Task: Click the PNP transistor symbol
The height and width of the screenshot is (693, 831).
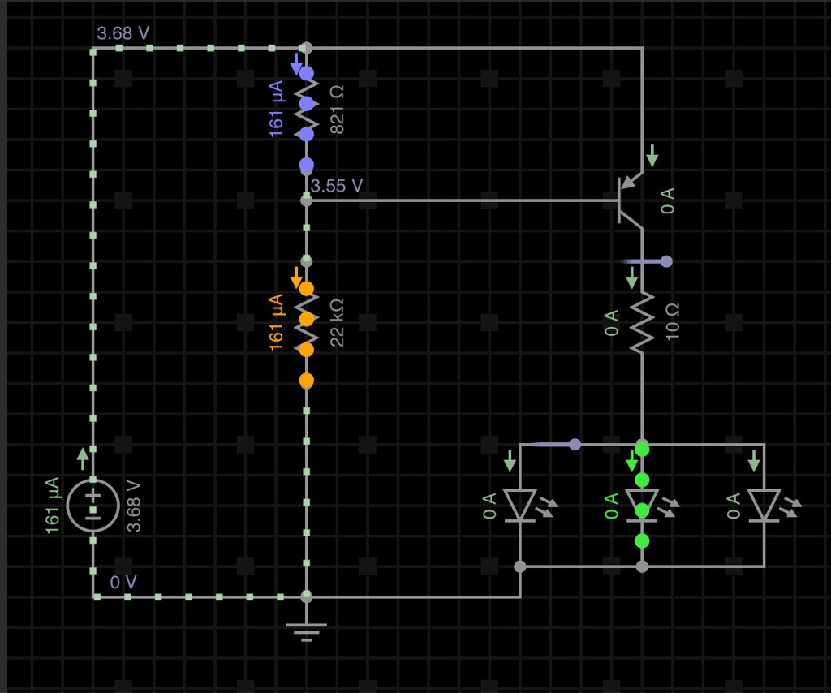Action: pos(626,199)
